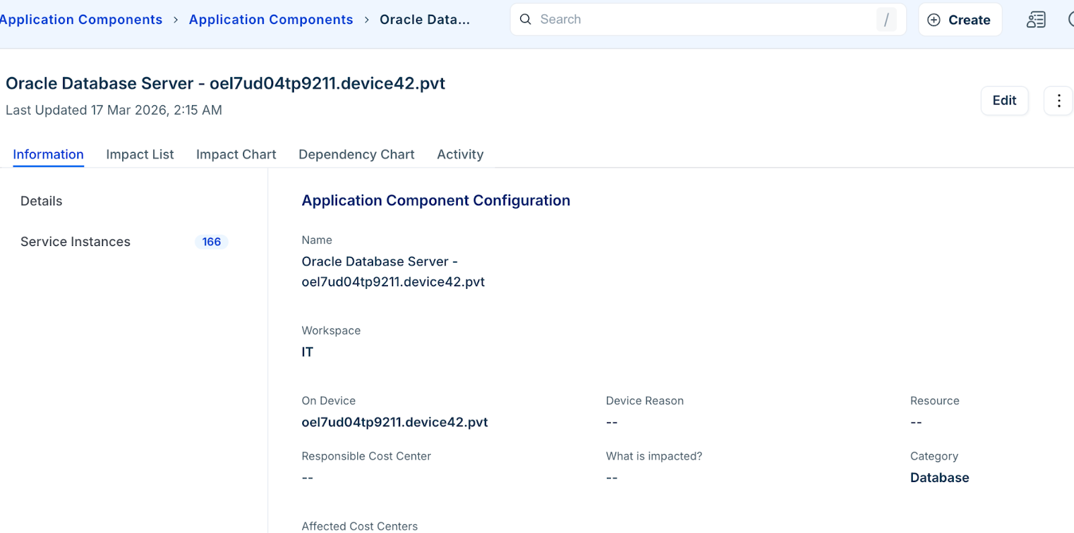Click the page title Oracle Database Server
The image size is (1074, 533).
[226, 83]
